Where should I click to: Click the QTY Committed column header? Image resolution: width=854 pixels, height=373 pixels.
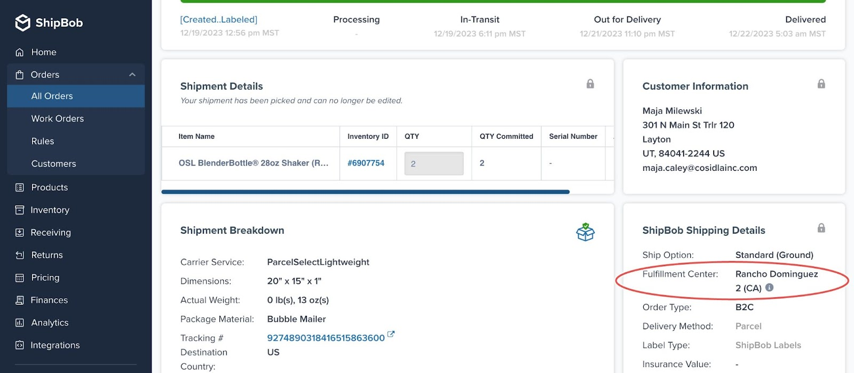click(x=507, y=137)
